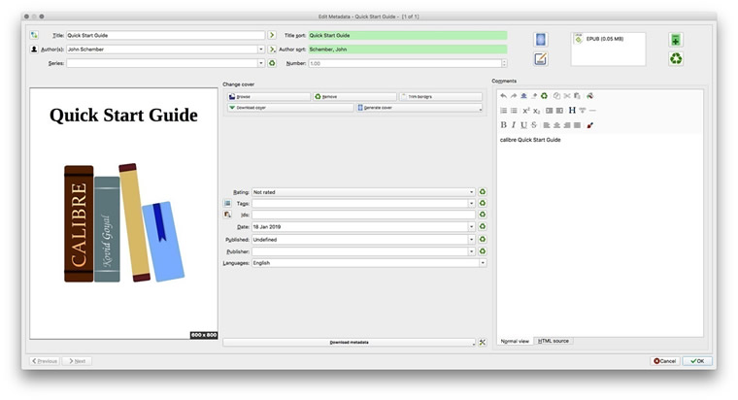
Task: Confirm changes with the OK button
Action: point(697,361)
